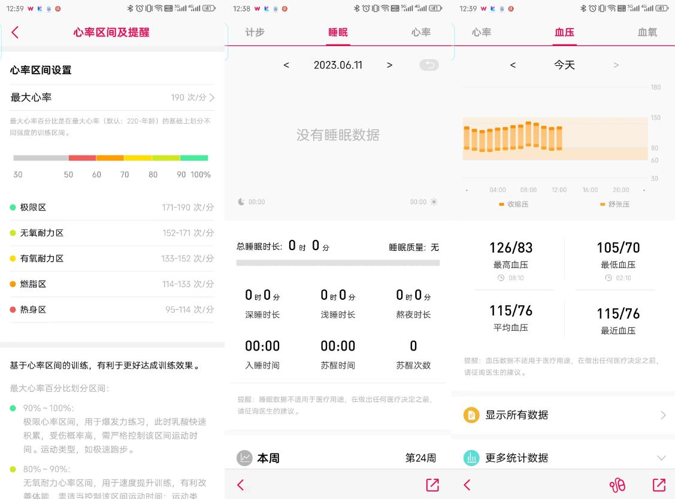Tap the share icon on the sleep page
The height and width of the screenshot is (499, 675).
tap(431, 485)
